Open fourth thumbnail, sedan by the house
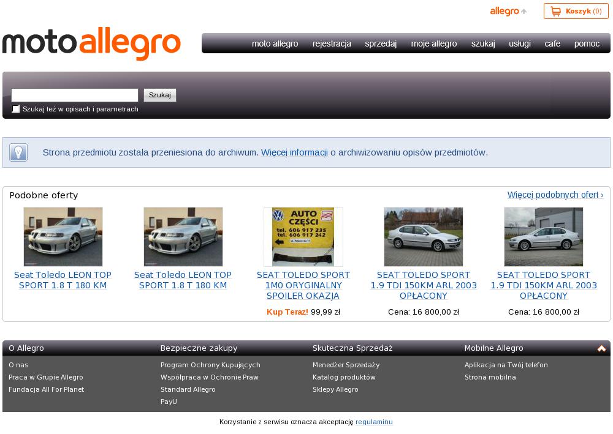Image resolution: width=613 pixels, height=434 pixels. (424, 237)
